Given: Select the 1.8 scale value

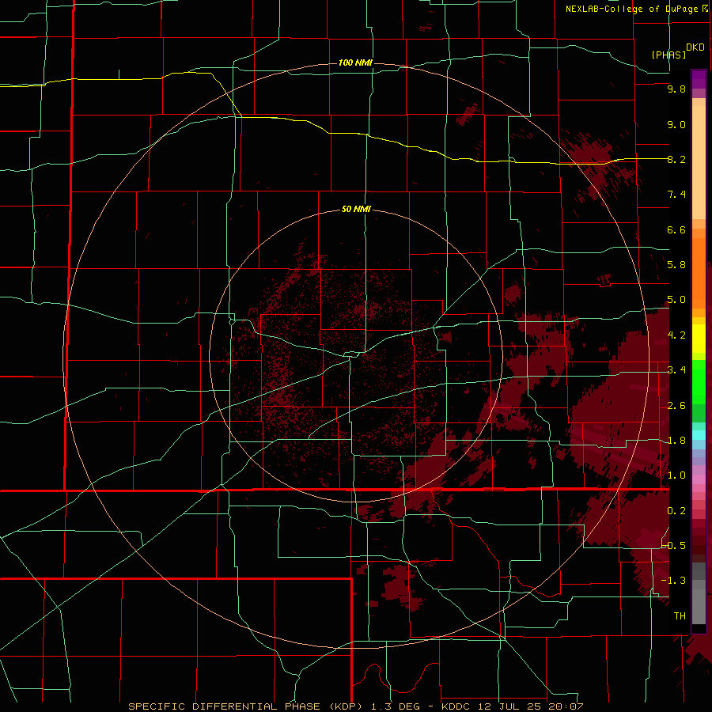Looking at the screenshot, I should [676, 441].
